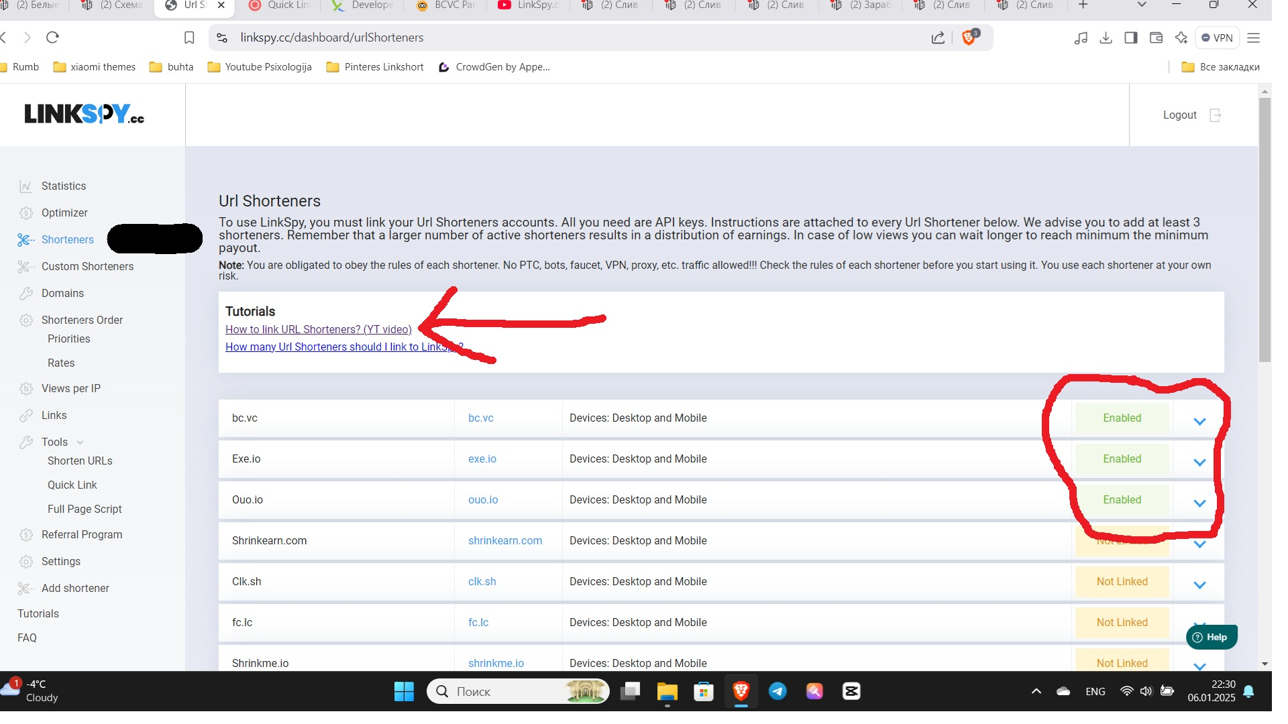Toggle the Brave VPN button
1288x724 pixels.
pos(1217,38)
